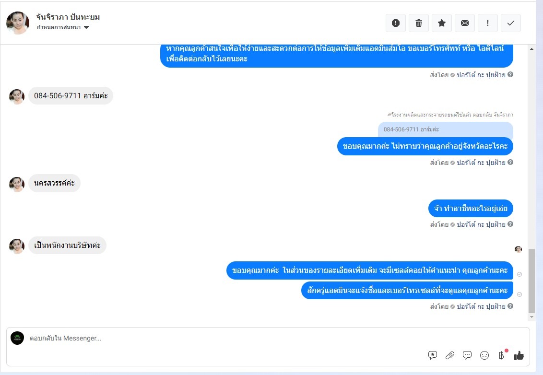543x375 pixels.
Task: Click the help icon beside last ส่งโดย
Action: (510, 306)
